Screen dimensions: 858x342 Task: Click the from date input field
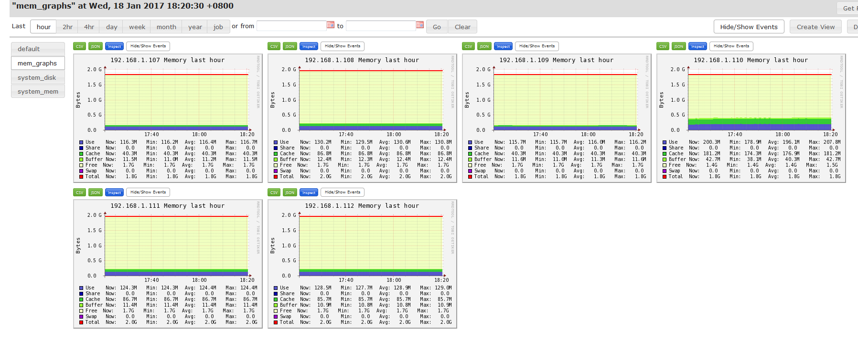pyautogui.click(x=291, y=26)
